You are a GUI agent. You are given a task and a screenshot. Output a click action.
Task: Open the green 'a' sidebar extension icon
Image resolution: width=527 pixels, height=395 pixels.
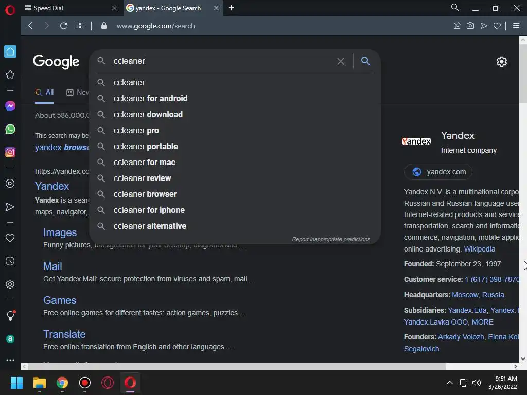pos(10,339)
